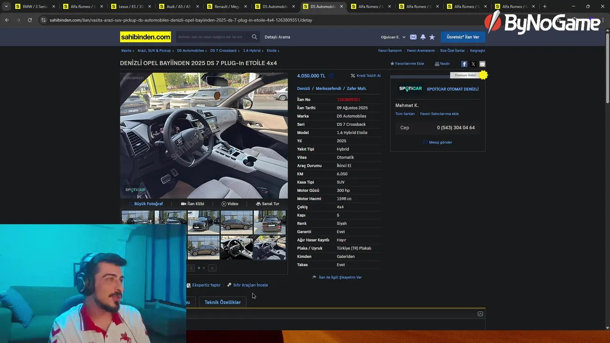Close the active DS Automobiles tab

click(x=341, y=7)
